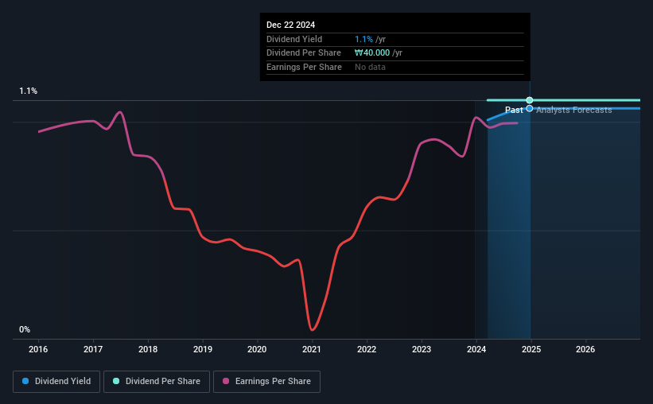Click the 2017 x-axis label

93,349
